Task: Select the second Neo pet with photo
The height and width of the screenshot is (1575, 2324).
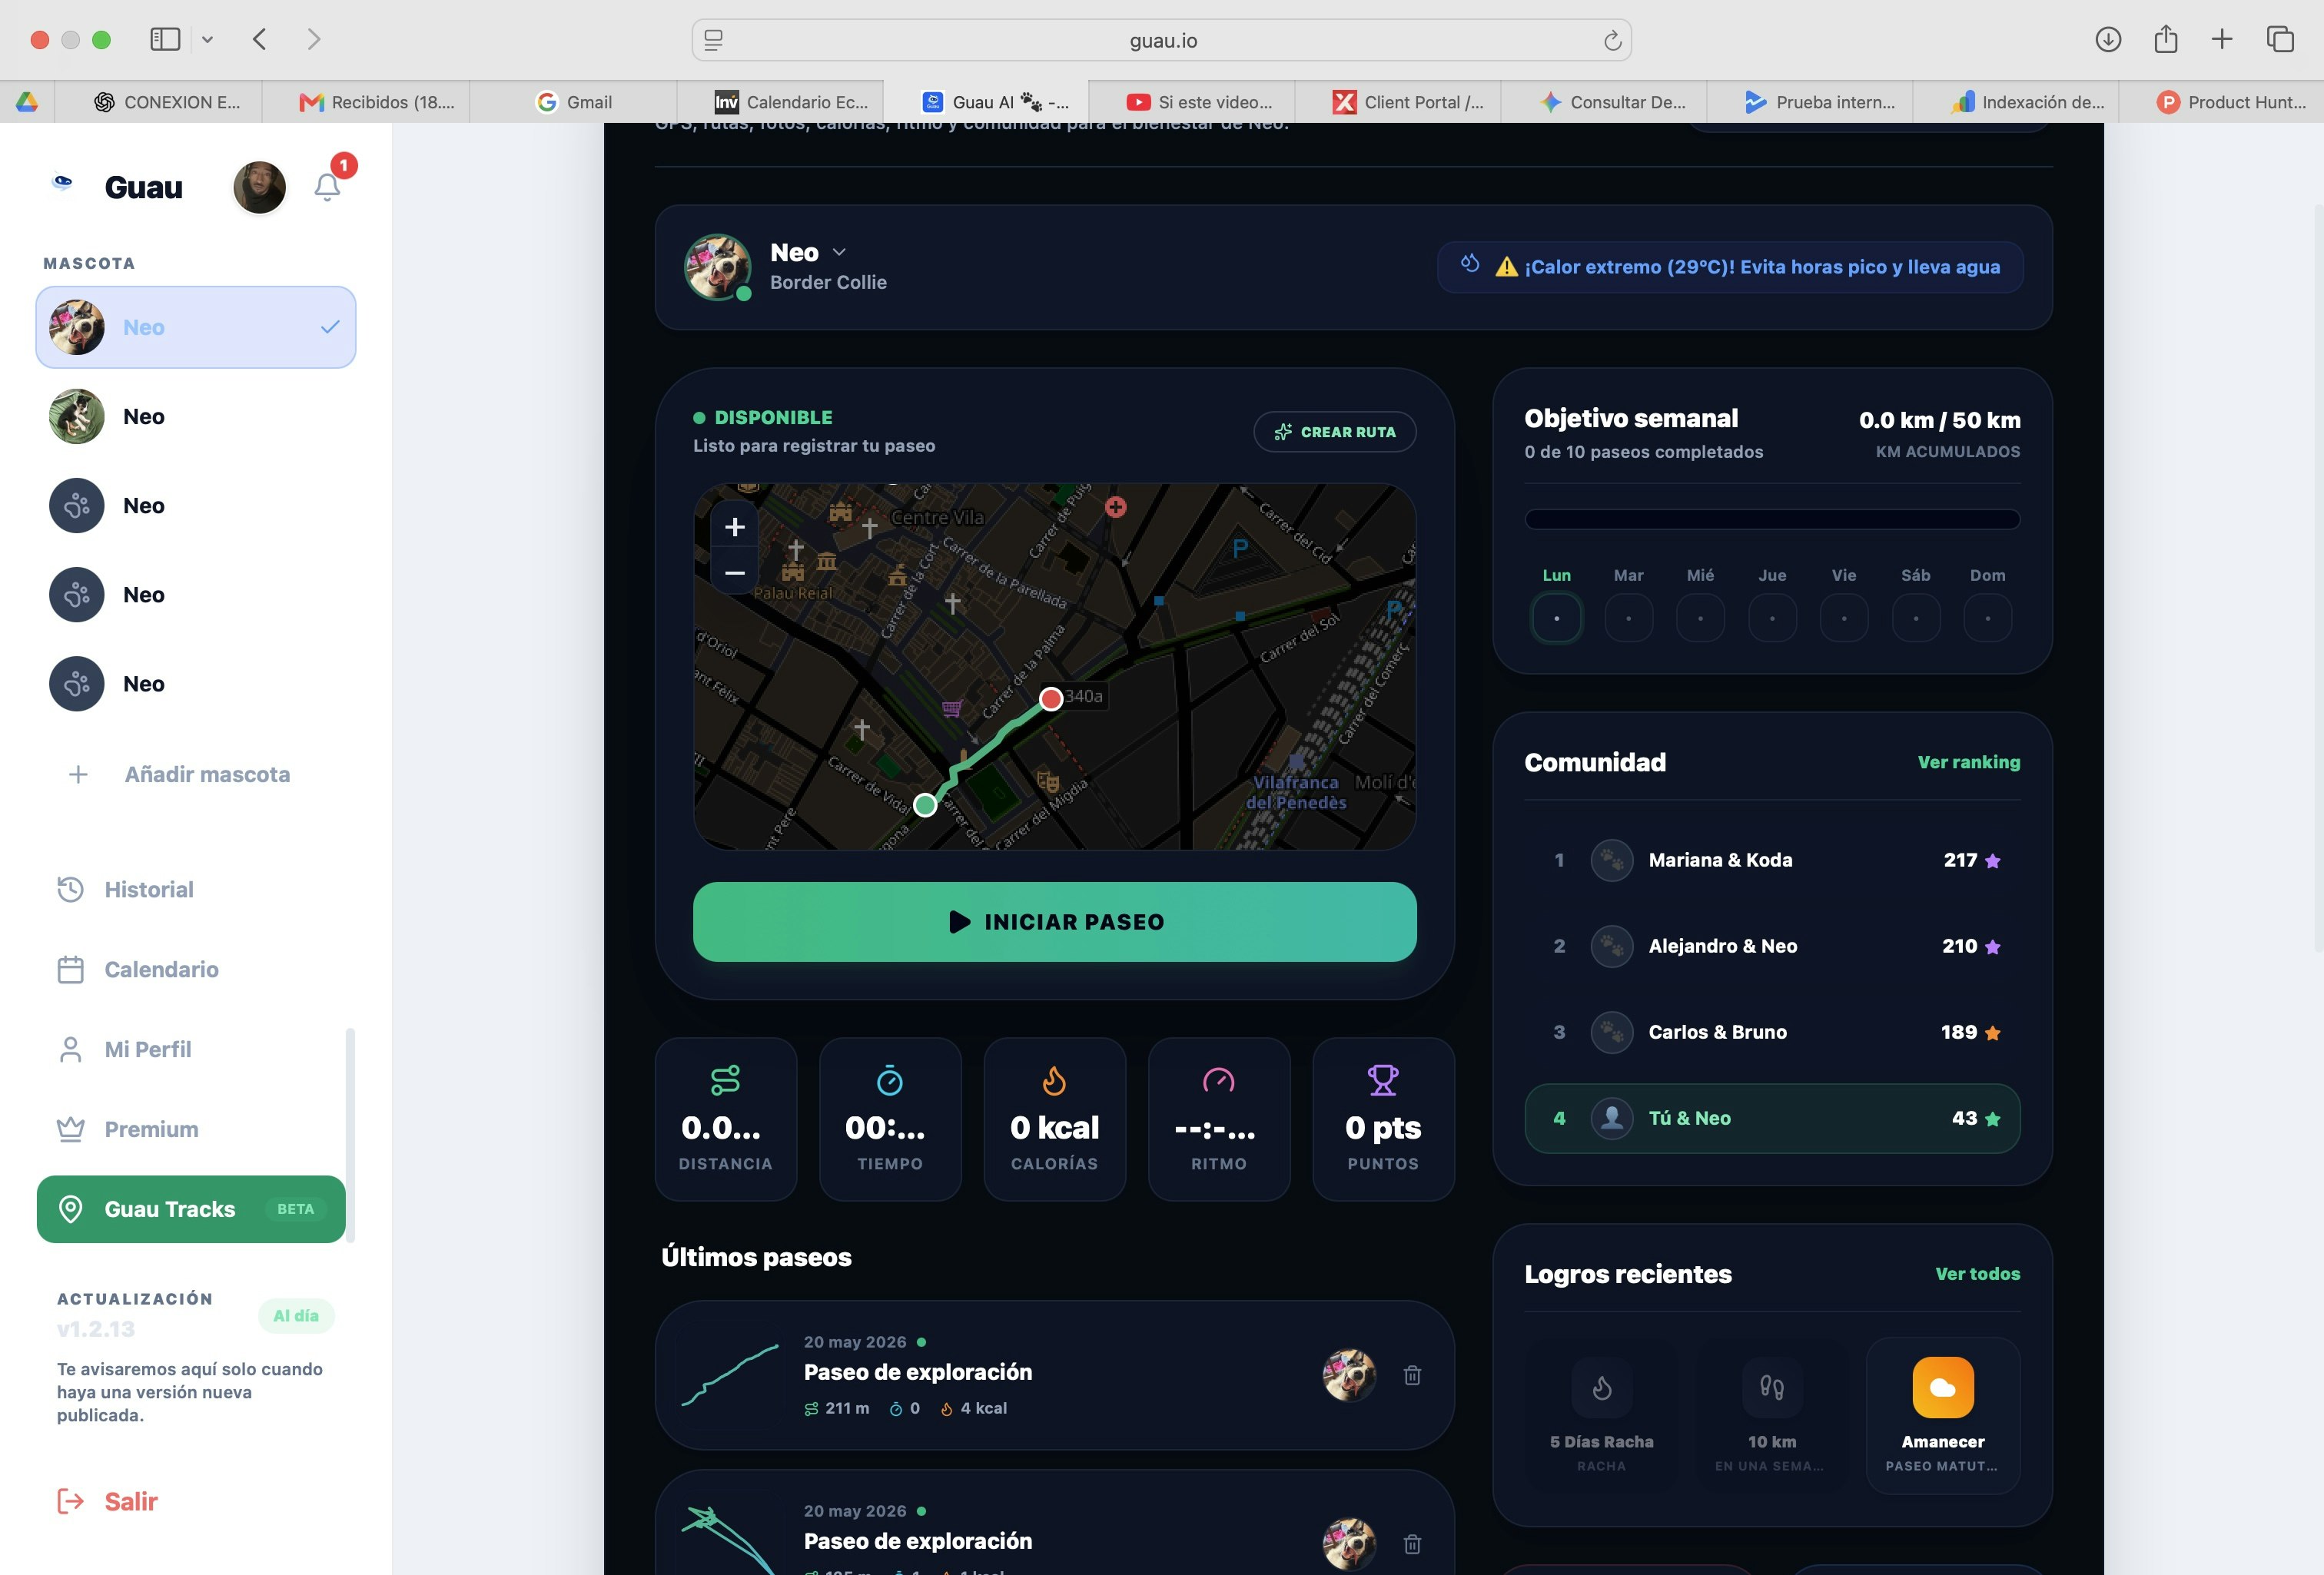Action: [196, 416]
